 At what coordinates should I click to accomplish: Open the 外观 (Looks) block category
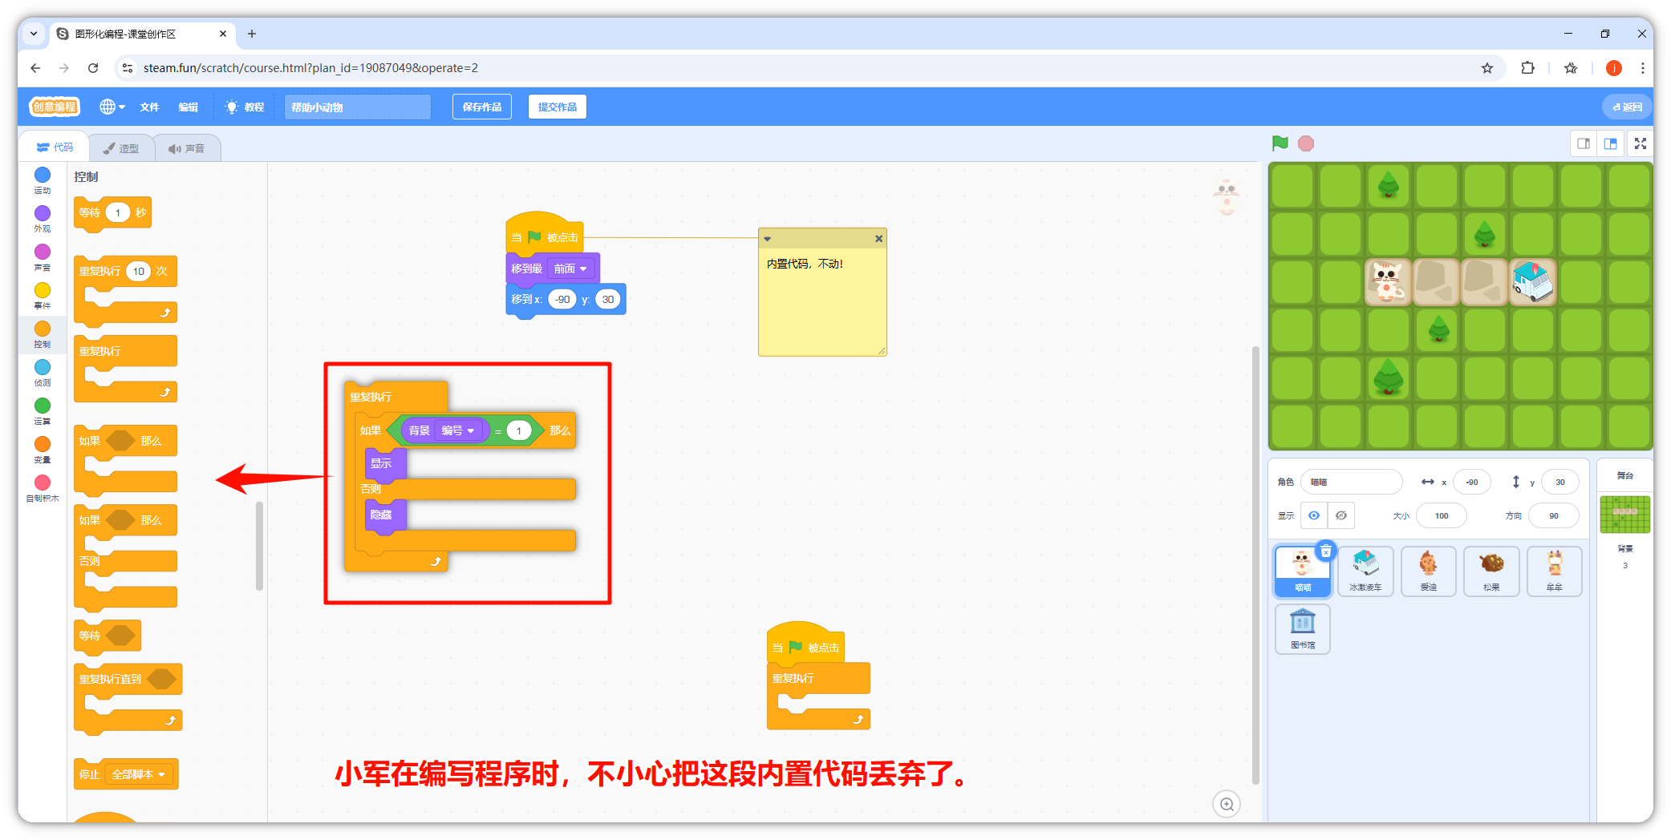[x=43, y=219]
